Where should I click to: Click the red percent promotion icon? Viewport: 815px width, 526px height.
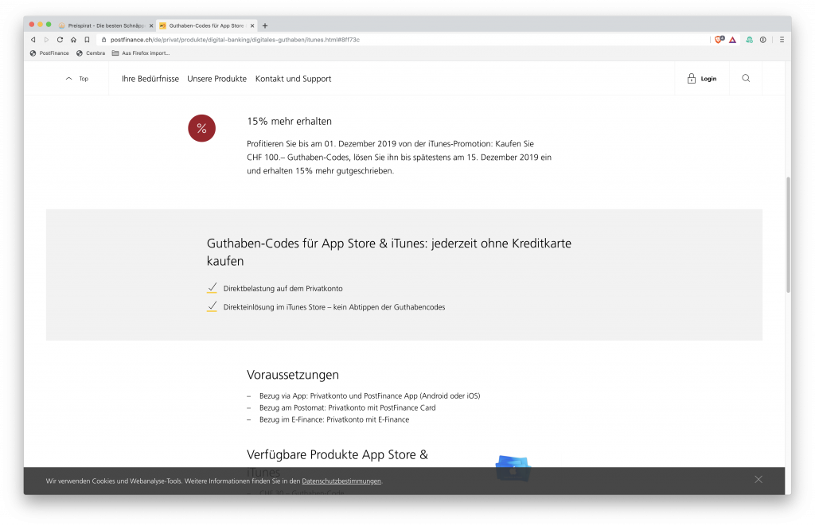pyautogui.click(x=201, y=128)
